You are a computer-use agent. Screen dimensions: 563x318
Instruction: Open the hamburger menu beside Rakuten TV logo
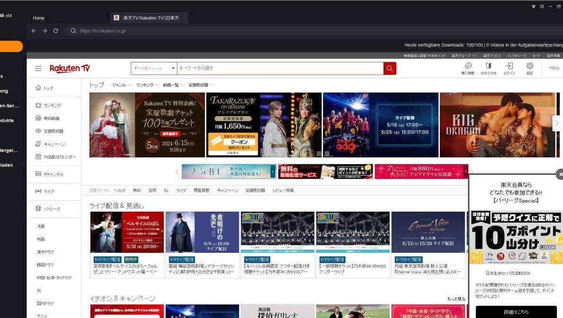pyautogui.click(x=38, y=69)
